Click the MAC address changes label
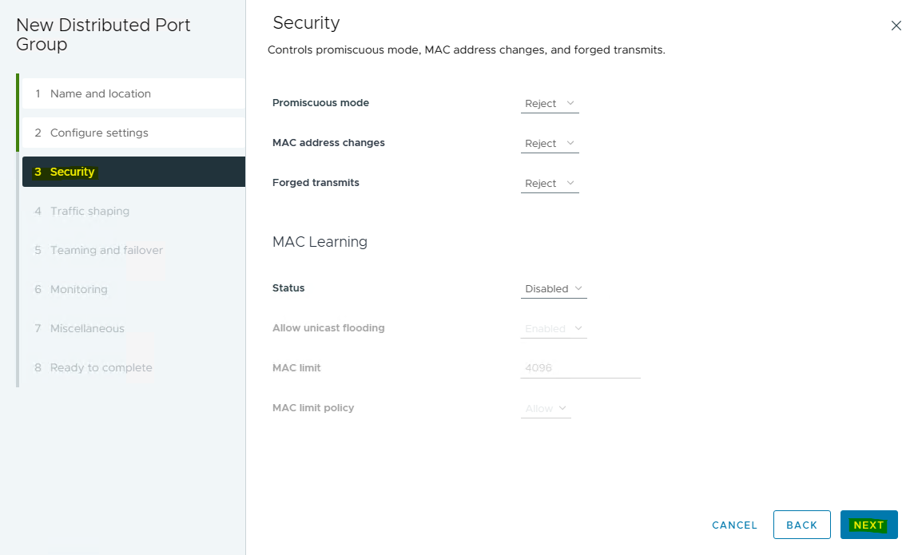914x555 pixels. tap(328, 143)
